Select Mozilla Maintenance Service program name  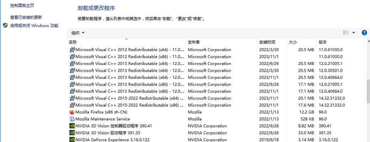[103, 119]
